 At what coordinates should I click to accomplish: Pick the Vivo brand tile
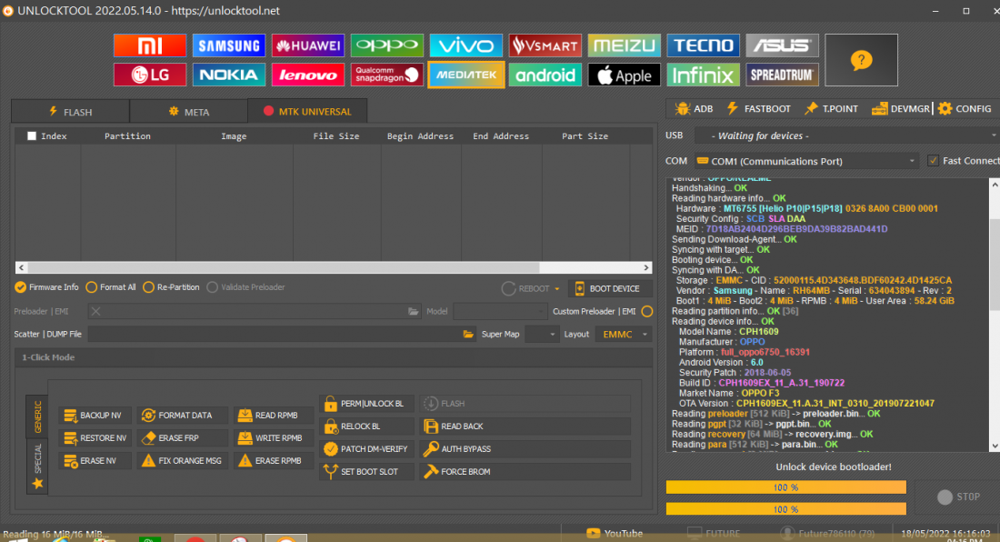[466, 45]
